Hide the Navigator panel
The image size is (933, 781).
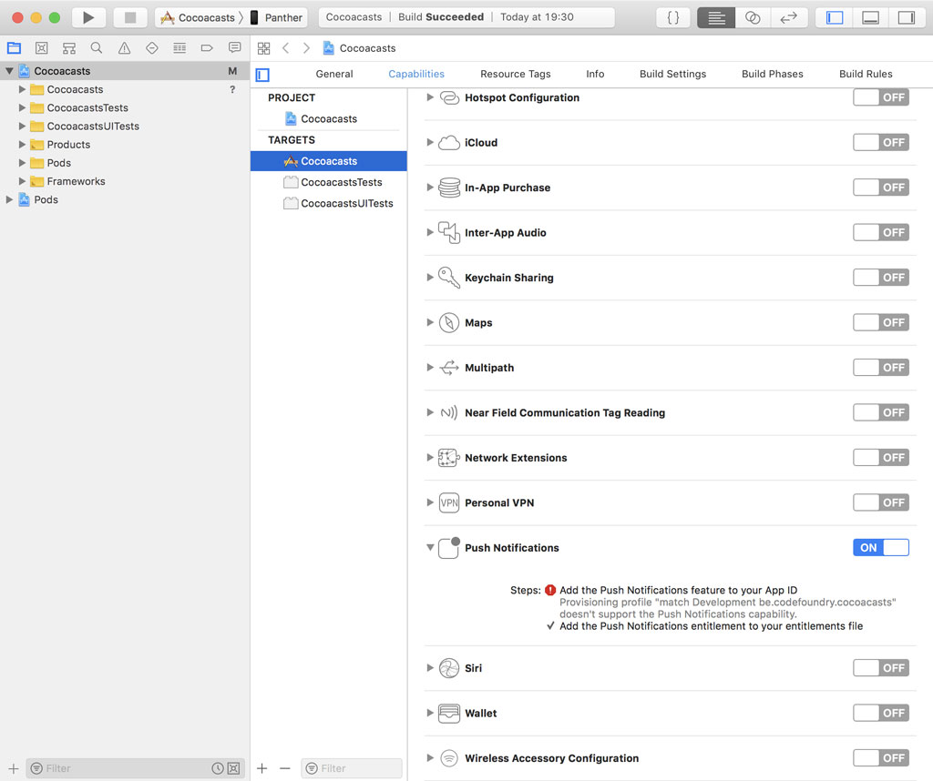click(x=835, y=17)
